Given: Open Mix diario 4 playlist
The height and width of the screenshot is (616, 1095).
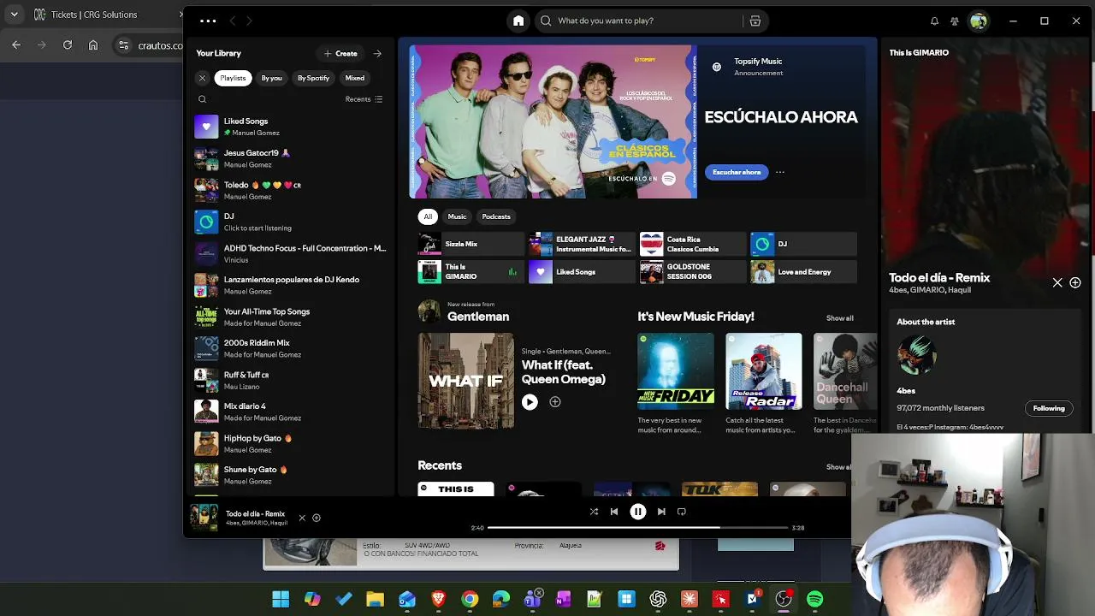Looking at the screenshot, I should point(291,412).
